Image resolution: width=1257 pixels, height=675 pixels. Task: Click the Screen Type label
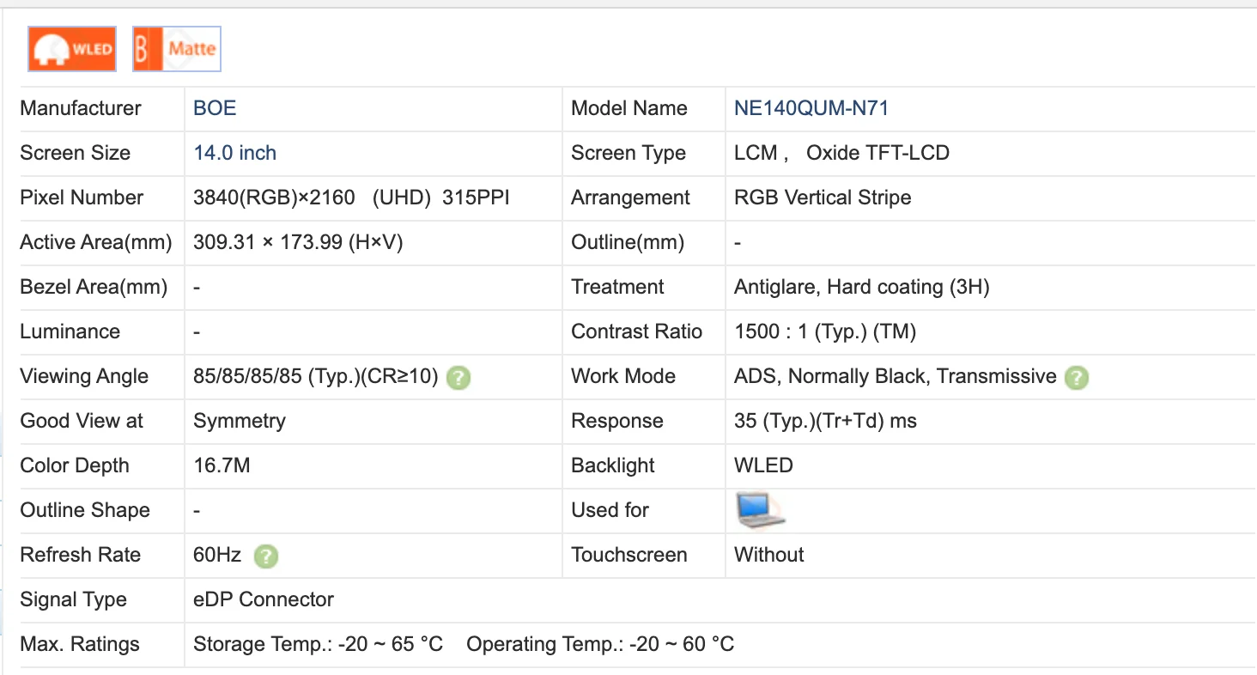pos(628,153)
